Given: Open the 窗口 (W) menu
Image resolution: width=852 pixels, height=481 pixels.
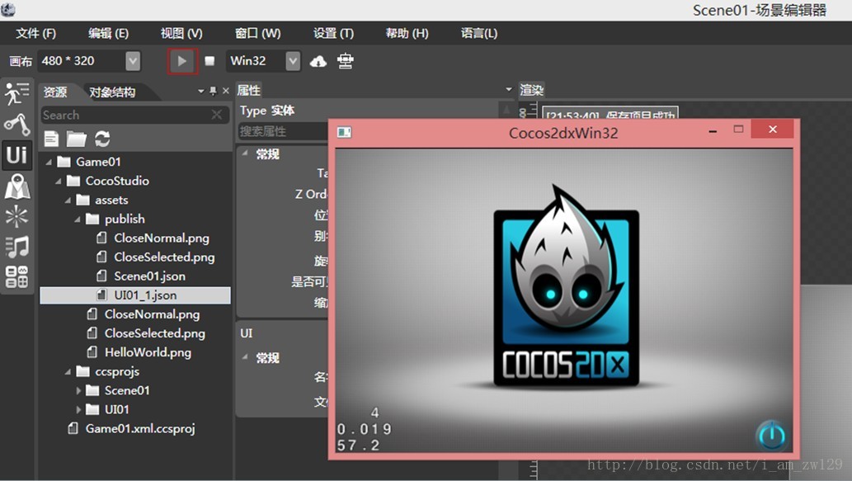Looking at the screenshot, I should pos(257,33).
